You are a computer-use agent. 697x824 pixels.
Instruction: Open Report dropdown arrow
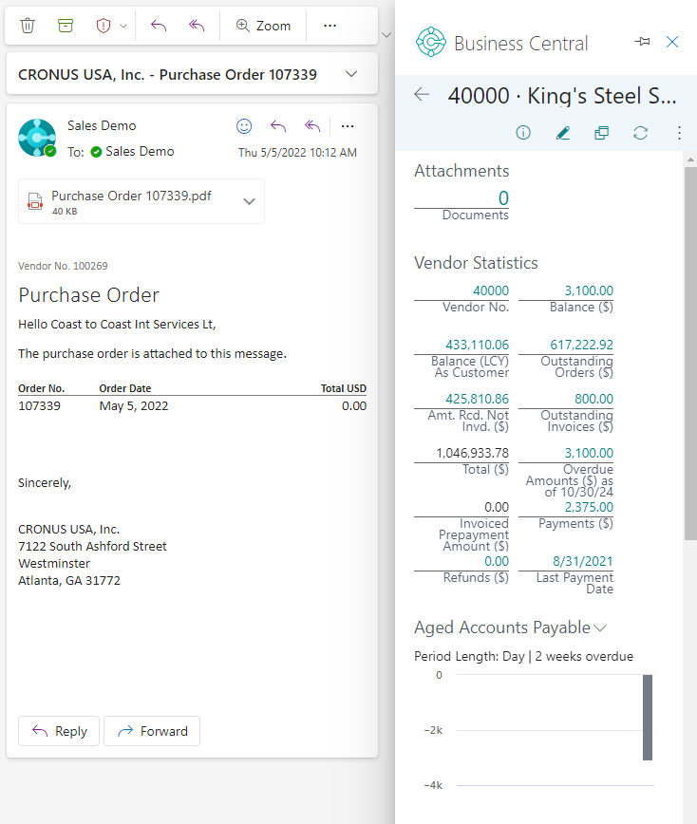(123, 26)
